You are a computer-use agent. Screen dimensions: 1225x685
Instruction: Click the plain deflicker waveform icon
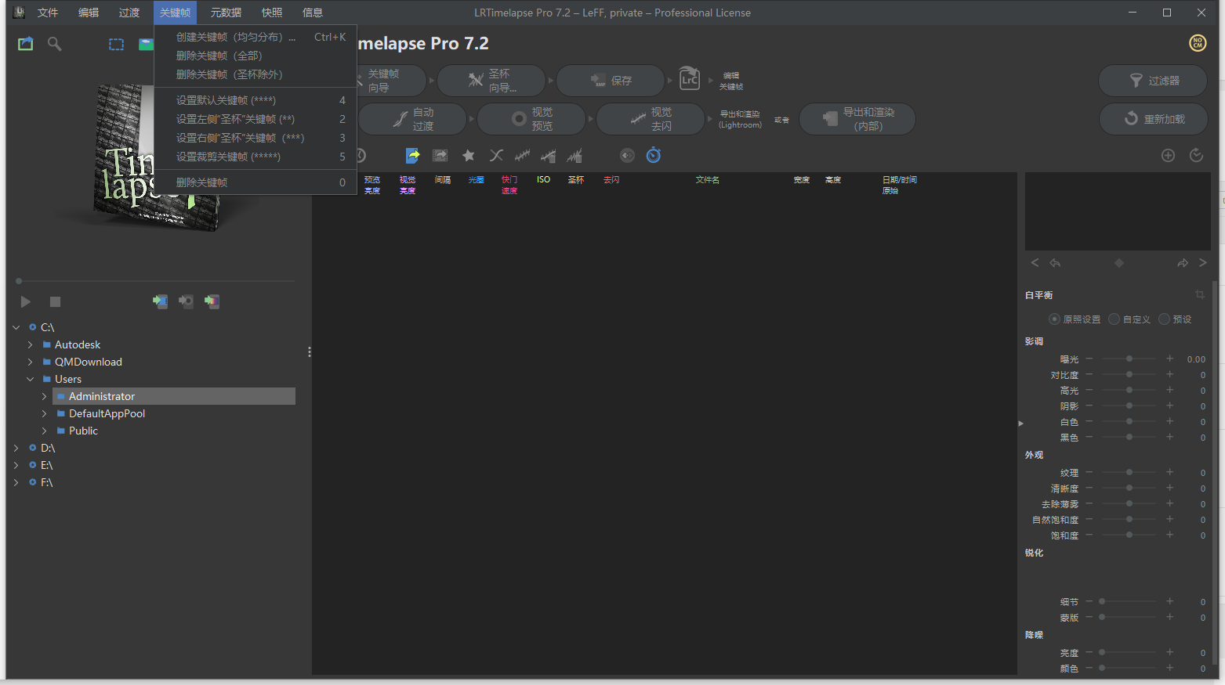click(522, 156)
